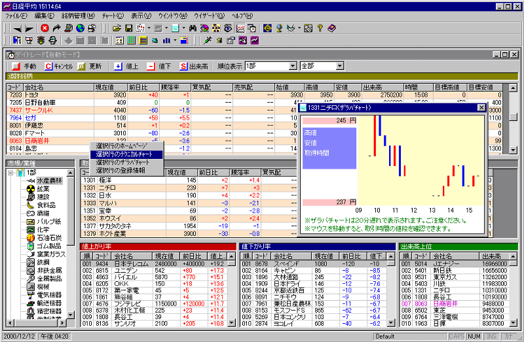This screenshot has width=524, height=342.
Task: Choose 選択行のホームページ from context menu
Action: (126, 146)
